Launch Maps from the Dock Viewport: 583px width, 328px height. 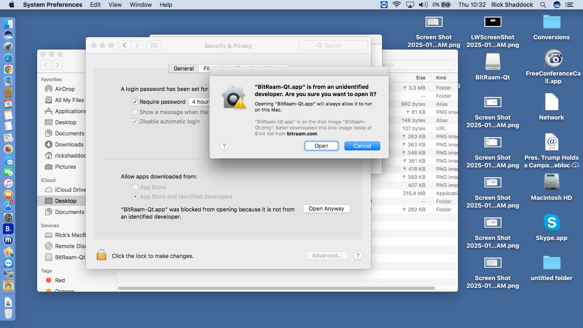(x=8, y=138)
